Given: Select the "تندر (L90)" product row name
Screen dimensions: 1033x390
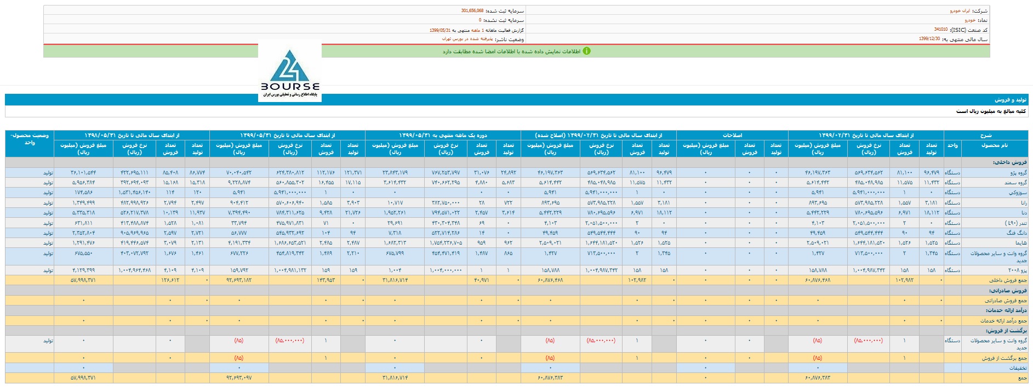Looking at the screenshot, I should coord(1017,223).
